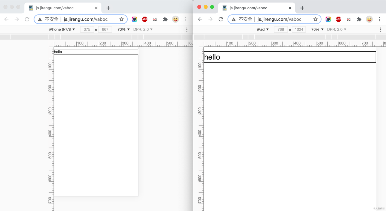Open the Adblock Plus extension in the left window
The image size is (386, 211).
[x=145, y=19]
